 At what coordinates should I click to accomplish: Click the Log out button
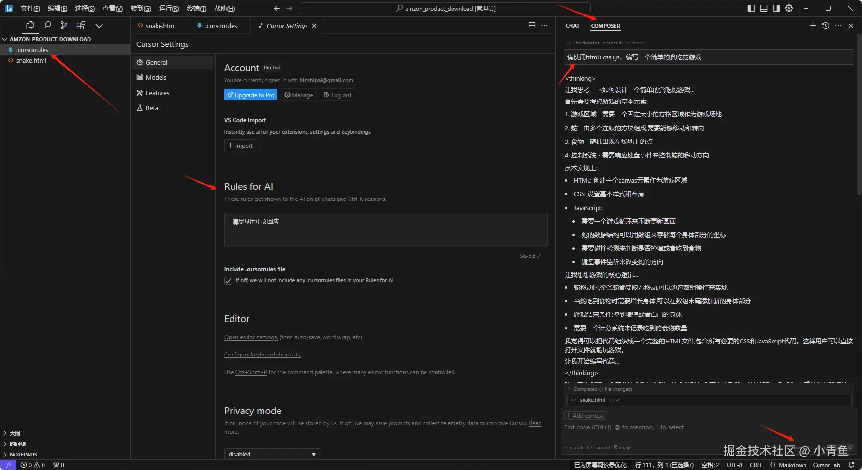pos(337,95)
